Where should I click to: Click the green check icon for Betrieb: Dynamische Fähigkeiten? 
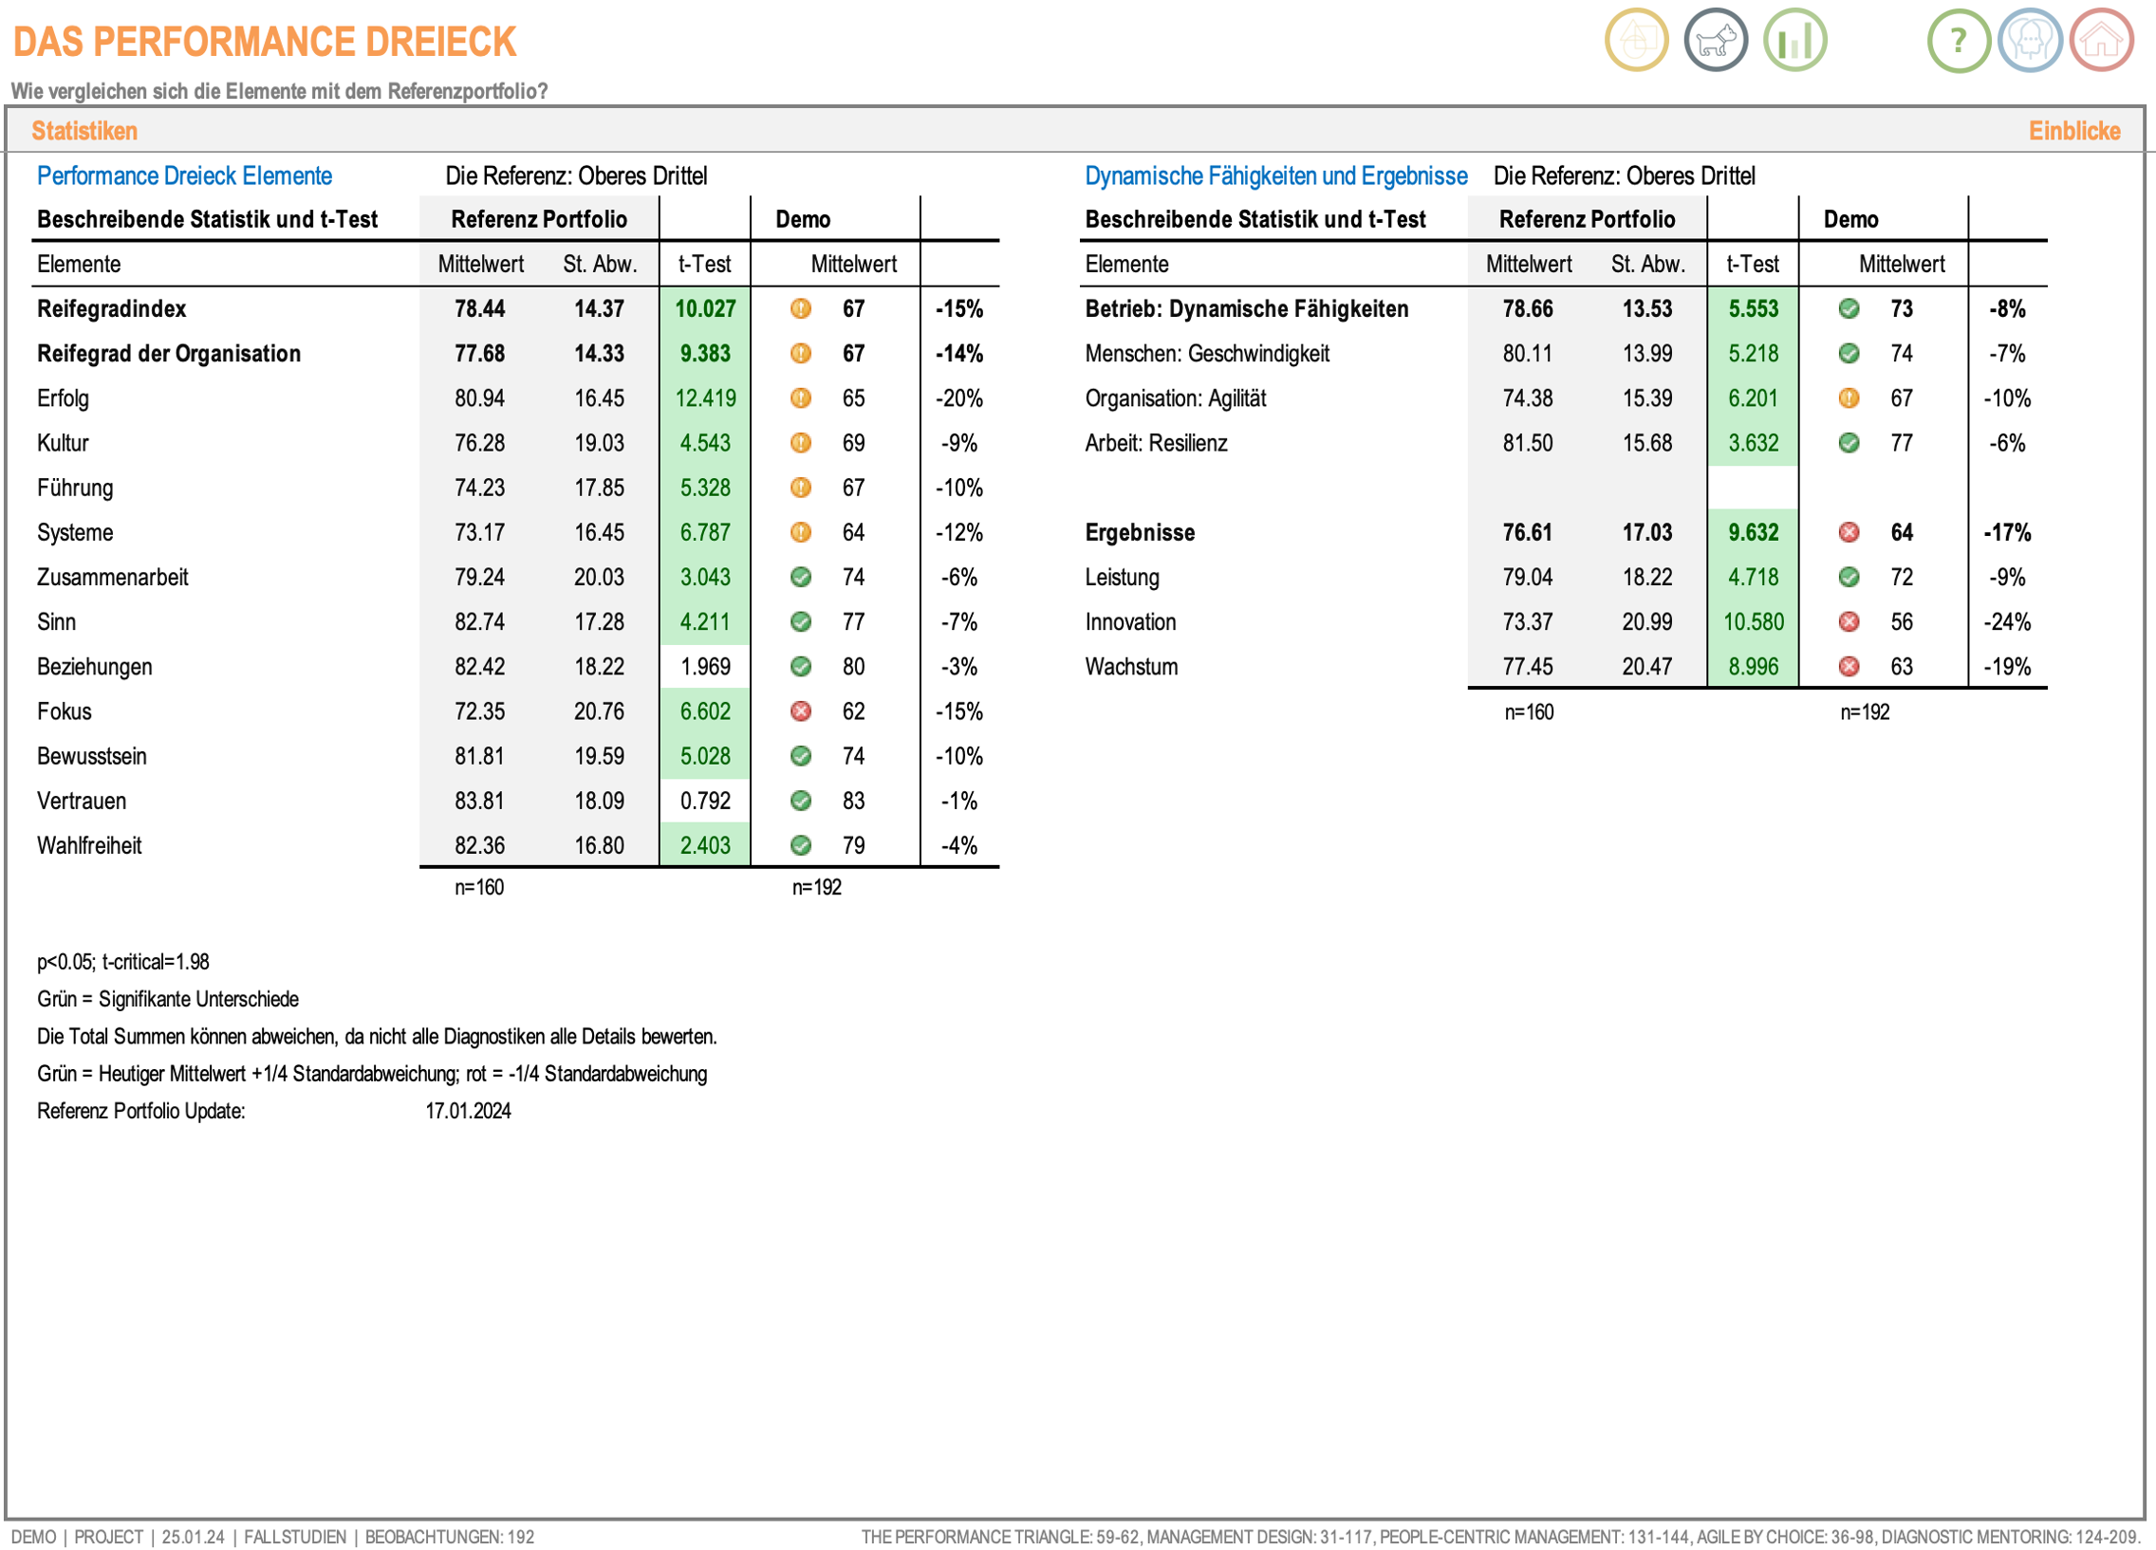[1849, 309]
